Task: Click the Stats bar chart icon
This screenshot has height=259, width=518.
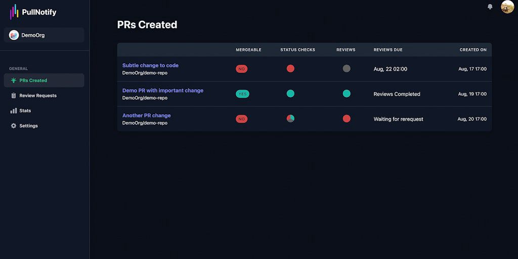Action: click(14, 111)
